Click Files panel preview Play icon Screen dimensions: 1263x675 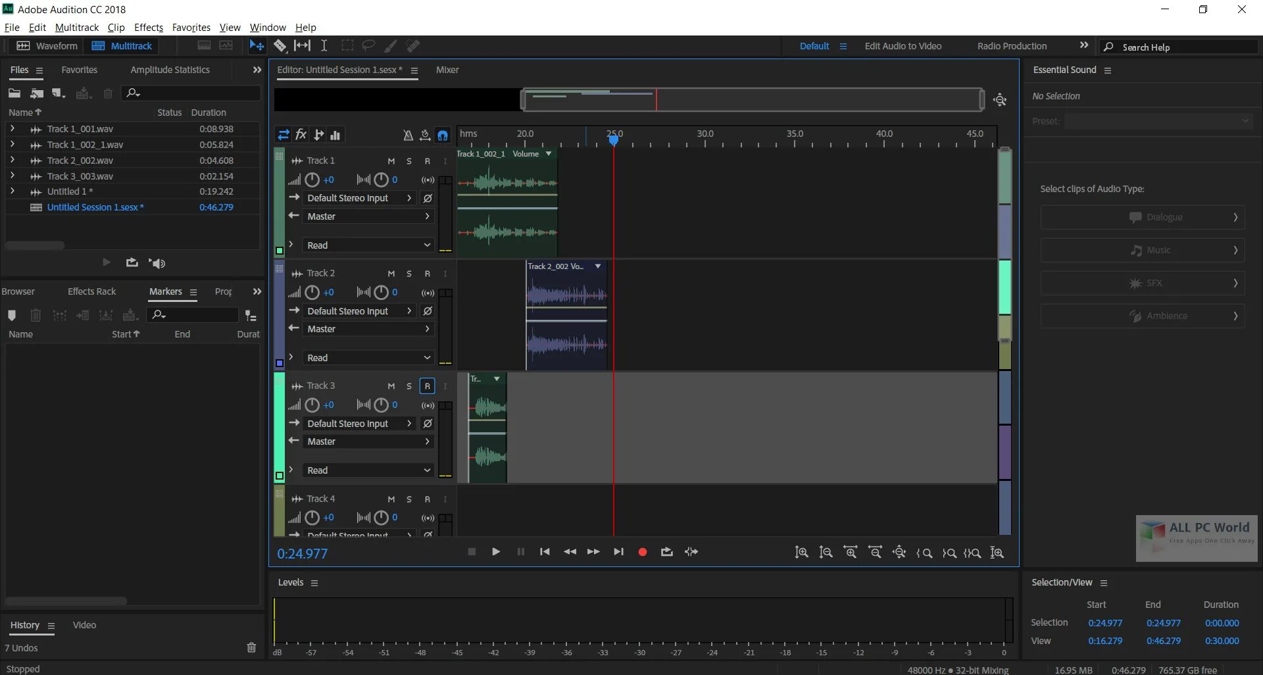point(107,262)
